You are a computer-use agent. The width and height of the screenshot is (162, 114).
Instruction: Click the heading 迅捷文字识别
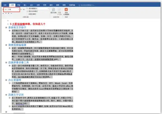pyautogui.click(x=16, y=95)
